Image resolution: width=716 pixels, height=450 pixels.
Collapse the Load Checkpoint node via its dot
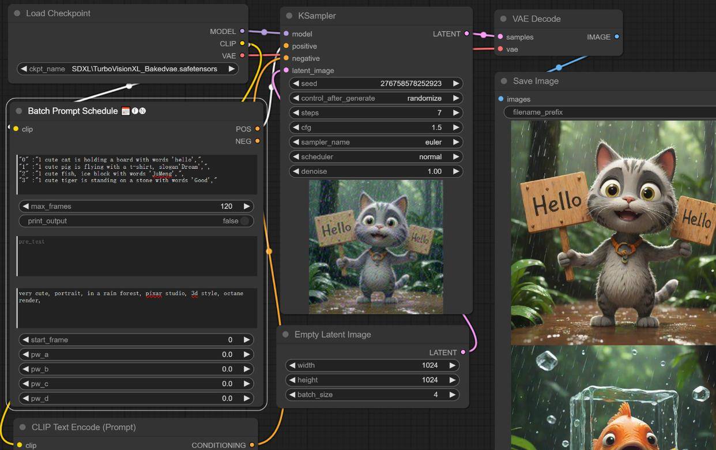point(17,13)
